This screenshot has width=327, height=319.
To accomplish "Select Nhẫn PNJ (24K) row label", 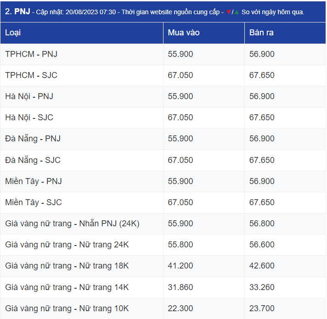I will (72, 224).
